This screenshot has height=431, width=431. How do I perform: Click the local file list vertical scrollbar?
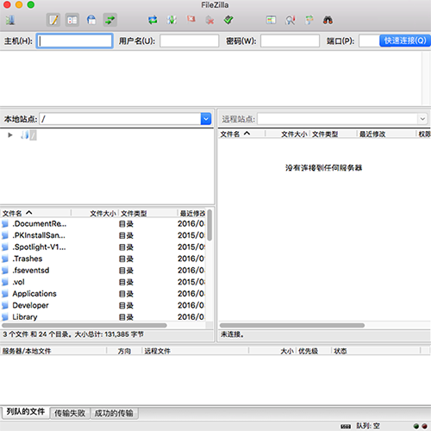209,225
